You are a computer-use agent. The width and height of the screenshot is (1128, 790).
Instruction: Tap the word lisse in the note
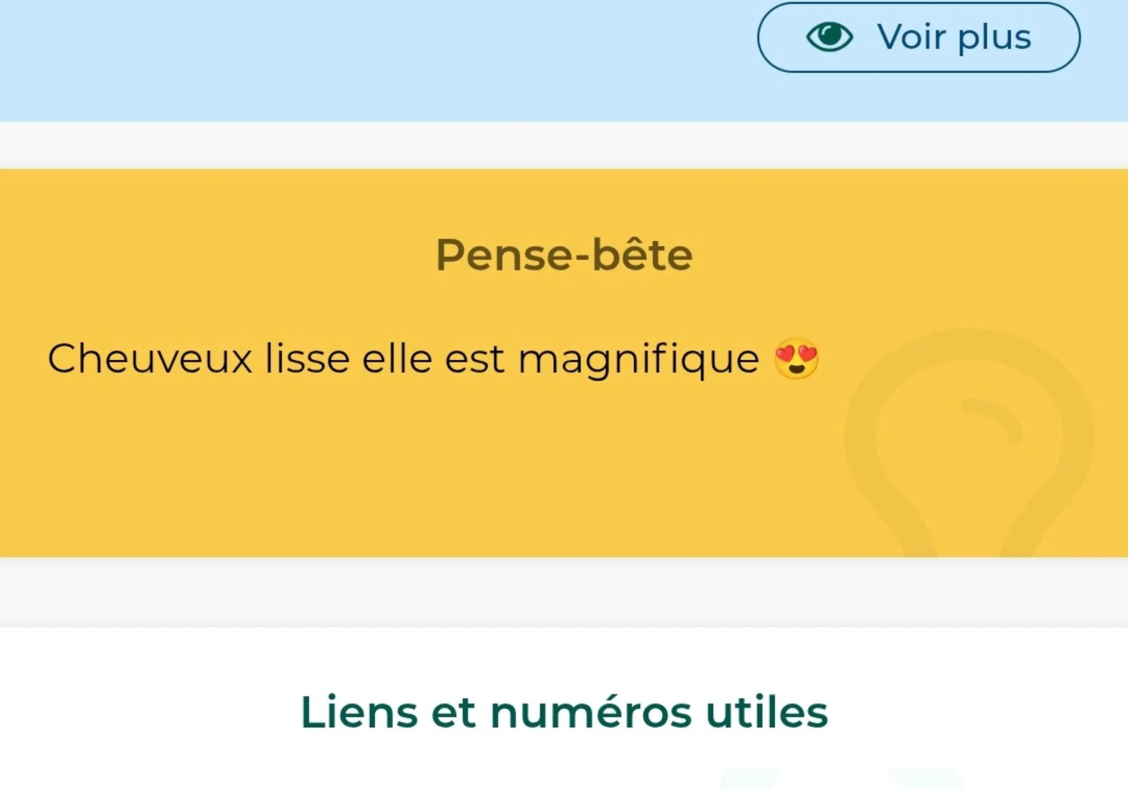pos(308,359)
